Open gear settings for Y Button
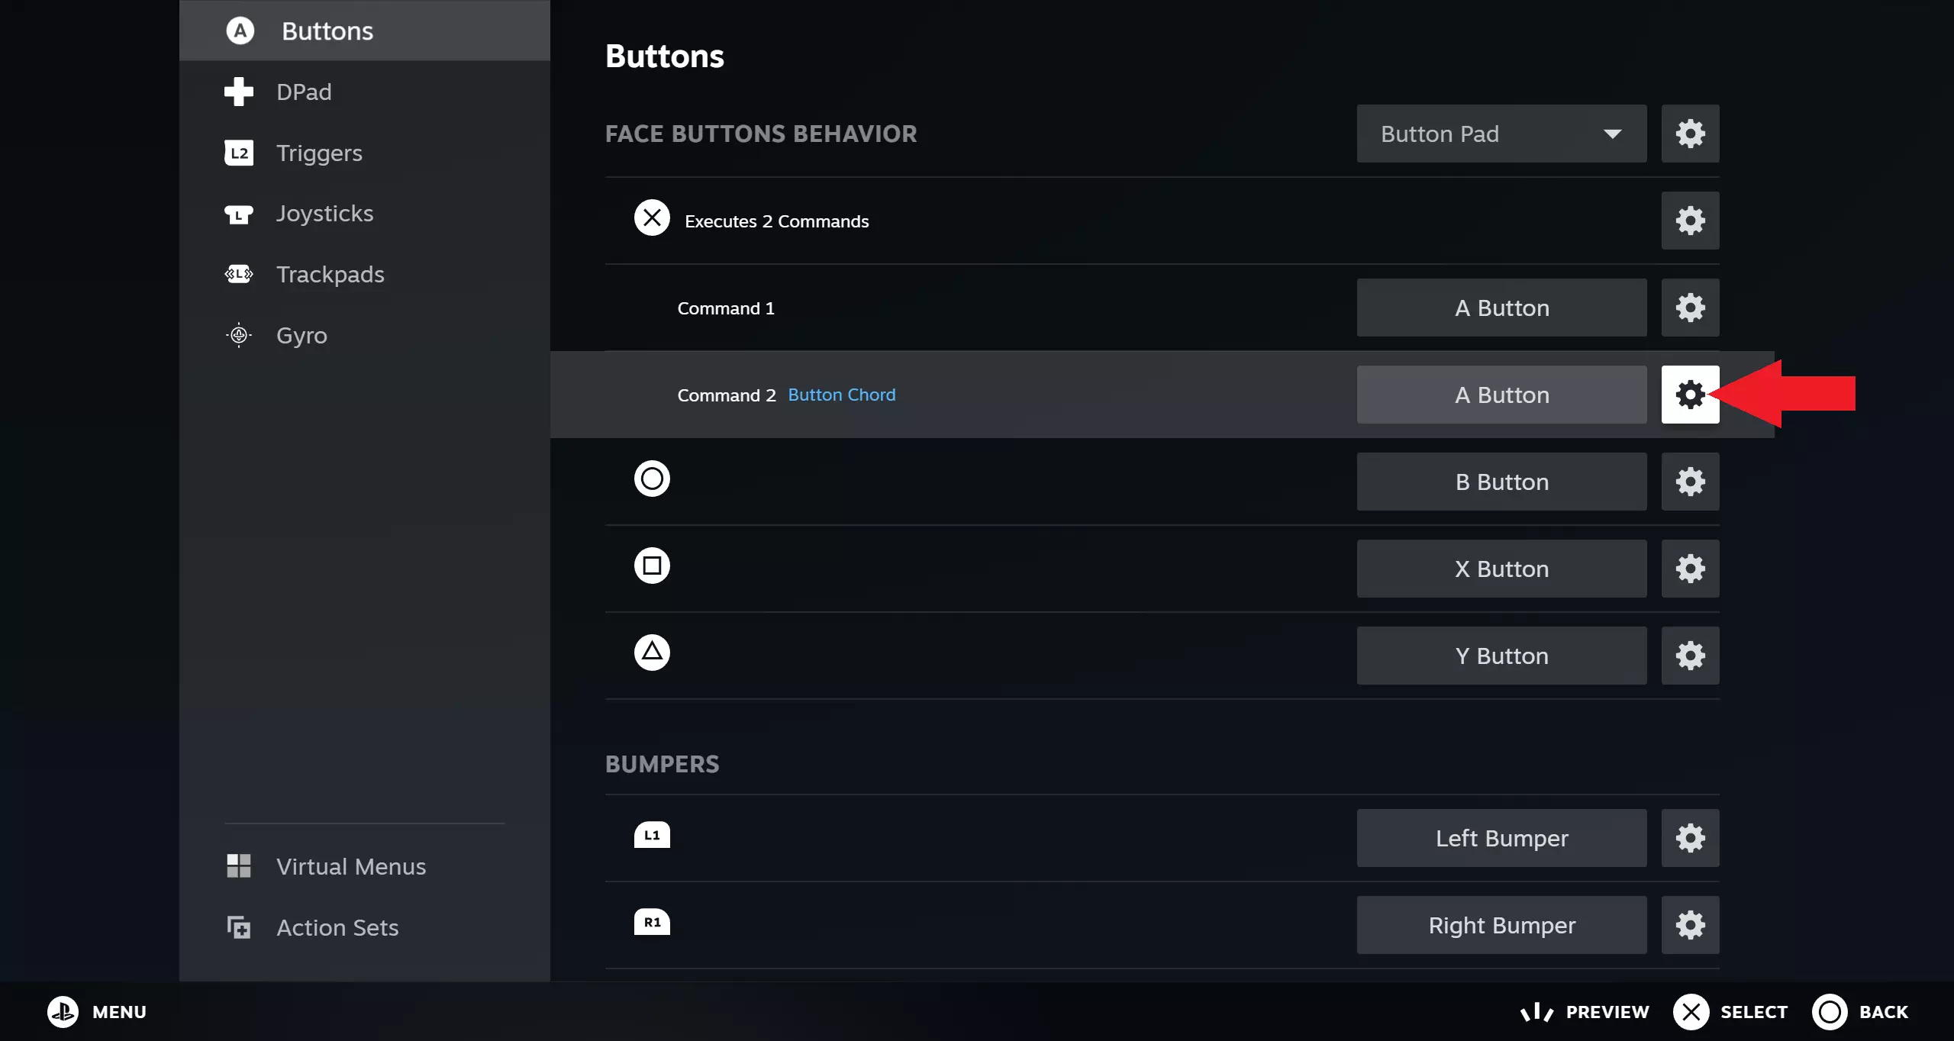This screenshot has width=1954, height=1041. [1690, 656]
